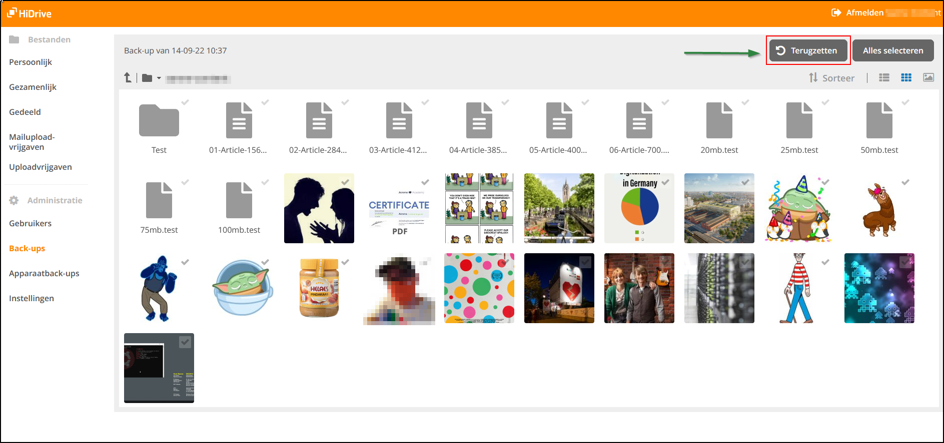Open Gebruikers in the sidebar
944x443 pixels.
tap(31, 223)
